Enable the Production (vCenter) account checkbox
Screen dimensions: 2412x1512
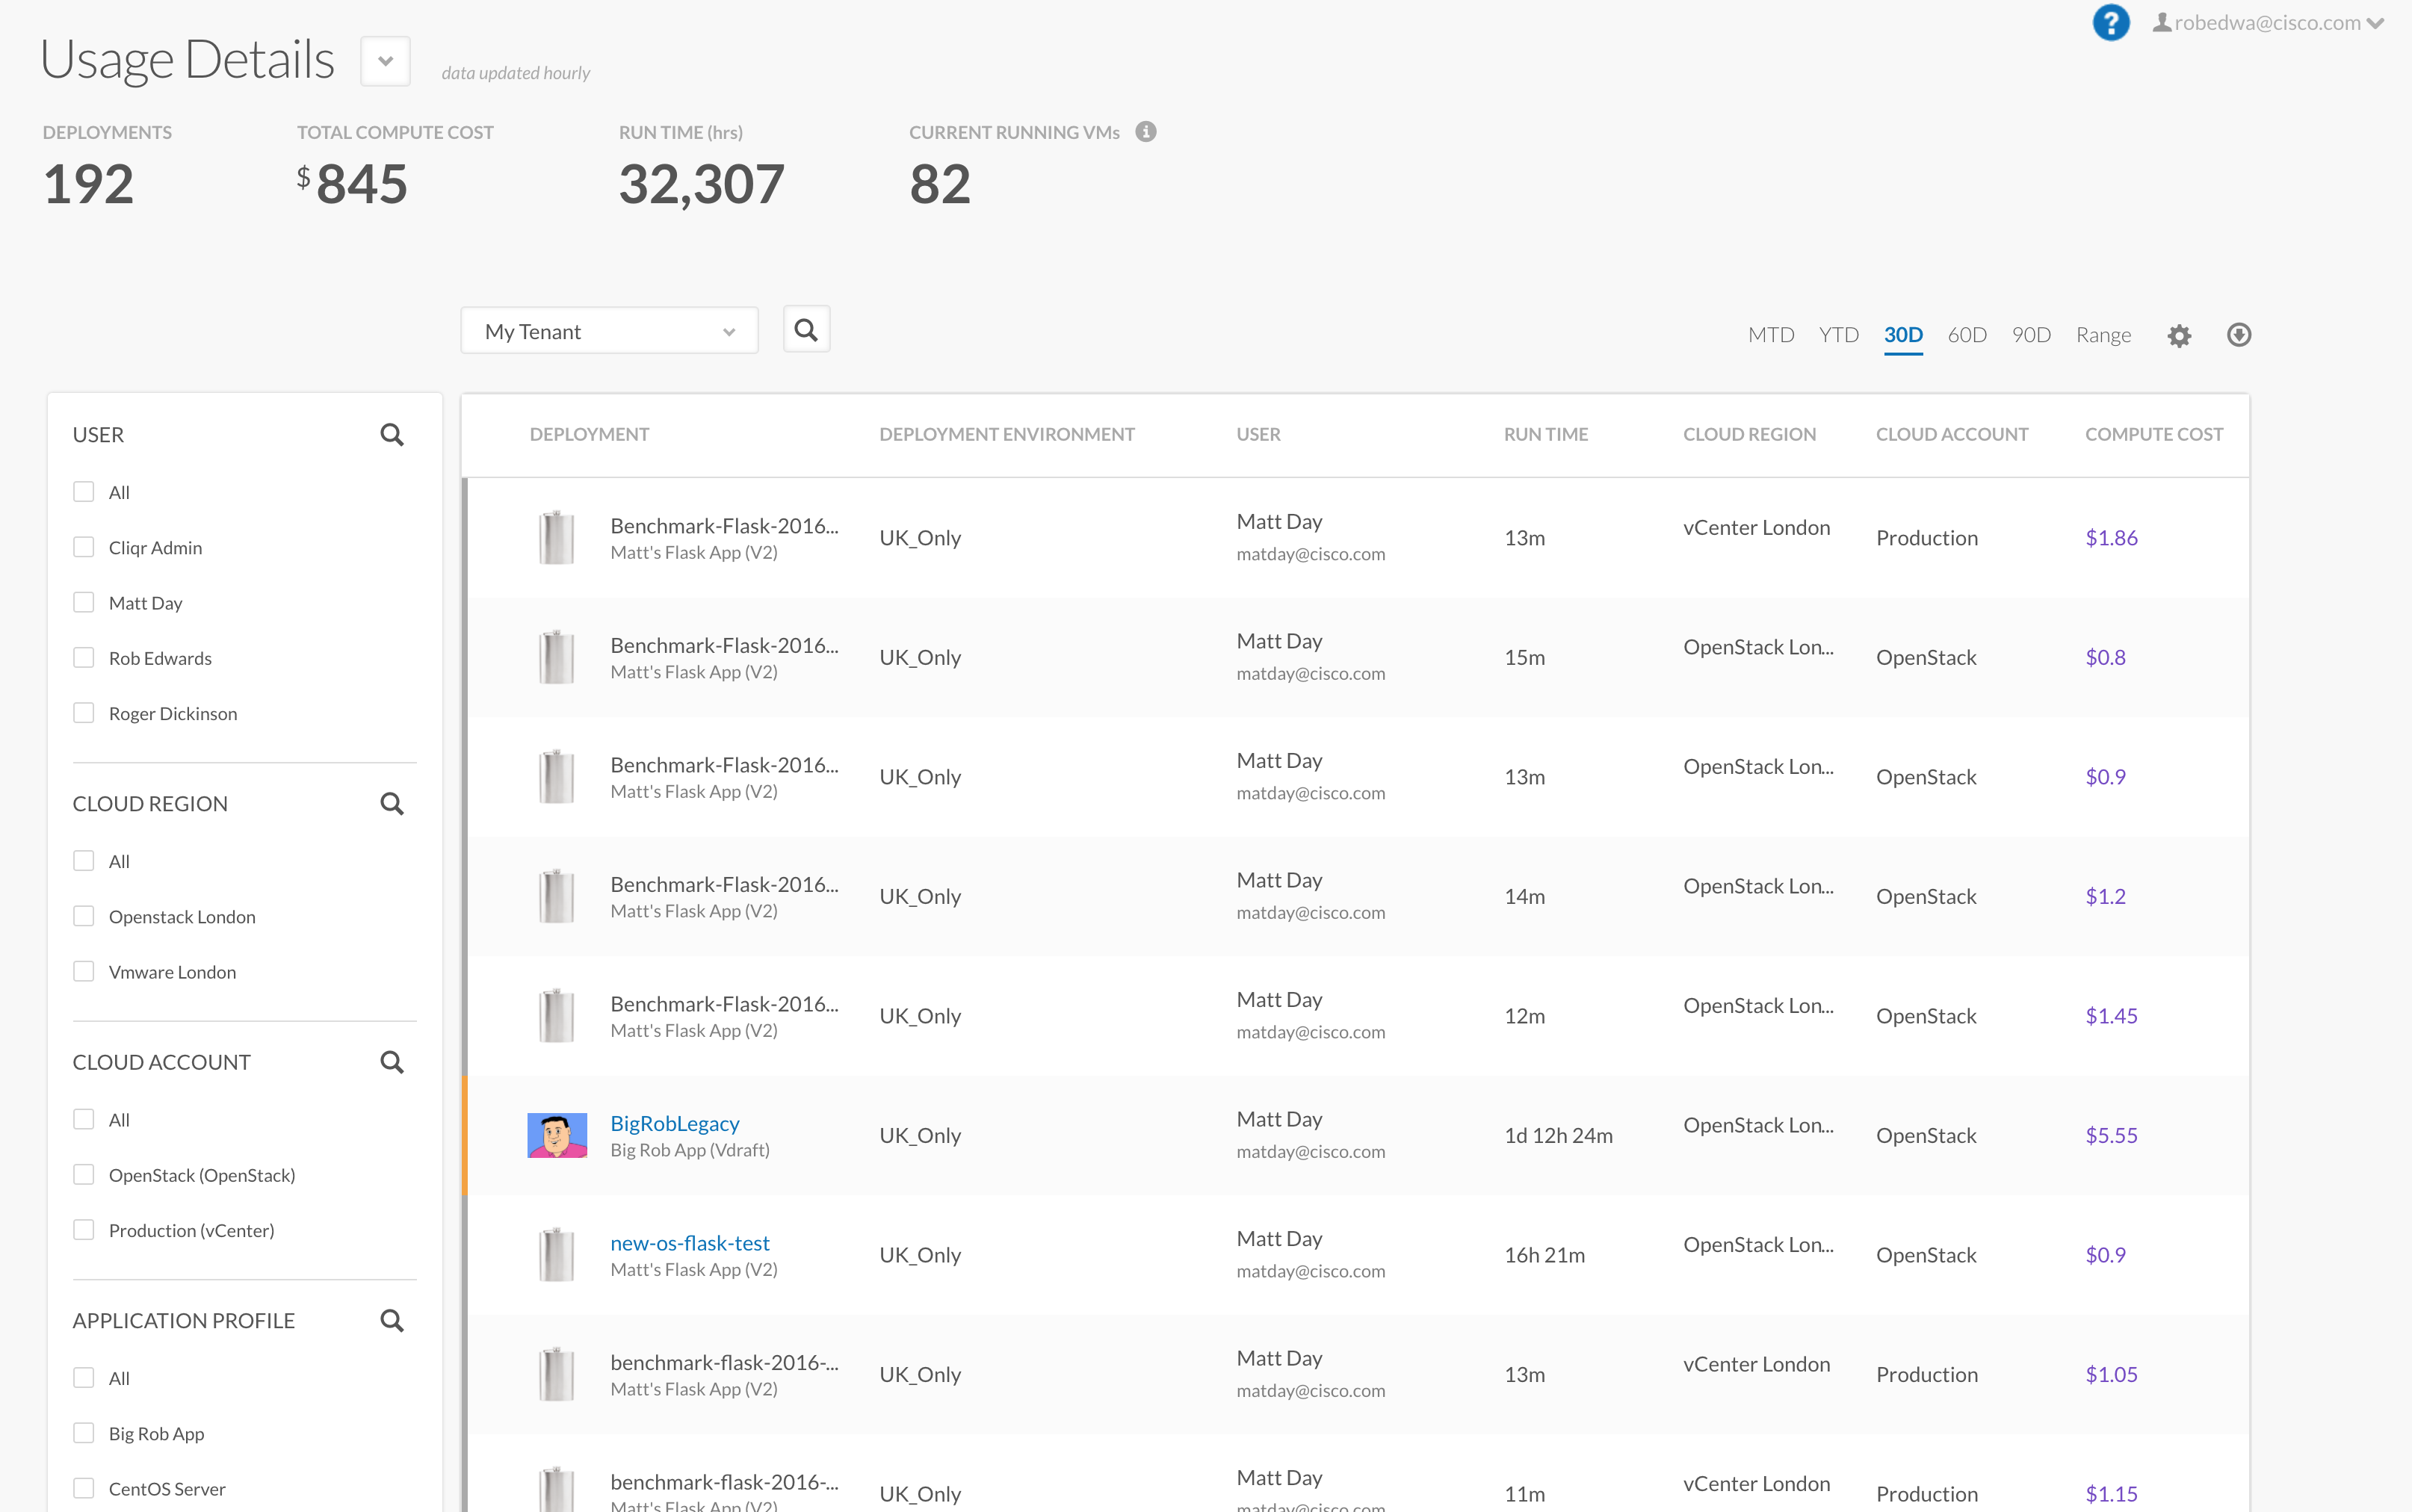point(84,1230)
